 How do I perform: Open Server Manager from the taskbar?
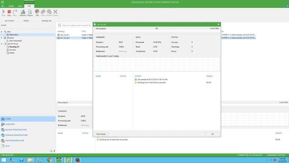click(12, 160)
